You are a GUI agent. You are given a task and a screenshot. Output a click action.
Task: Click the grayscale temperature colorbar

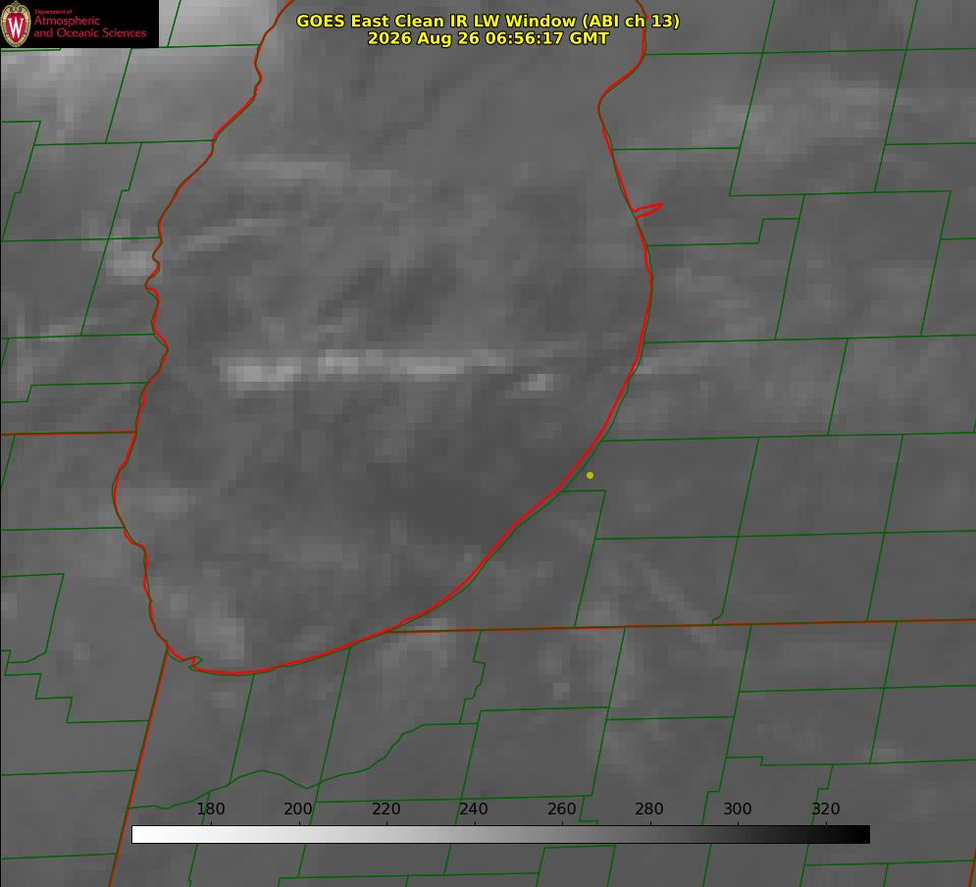click(x=500, y=834)
